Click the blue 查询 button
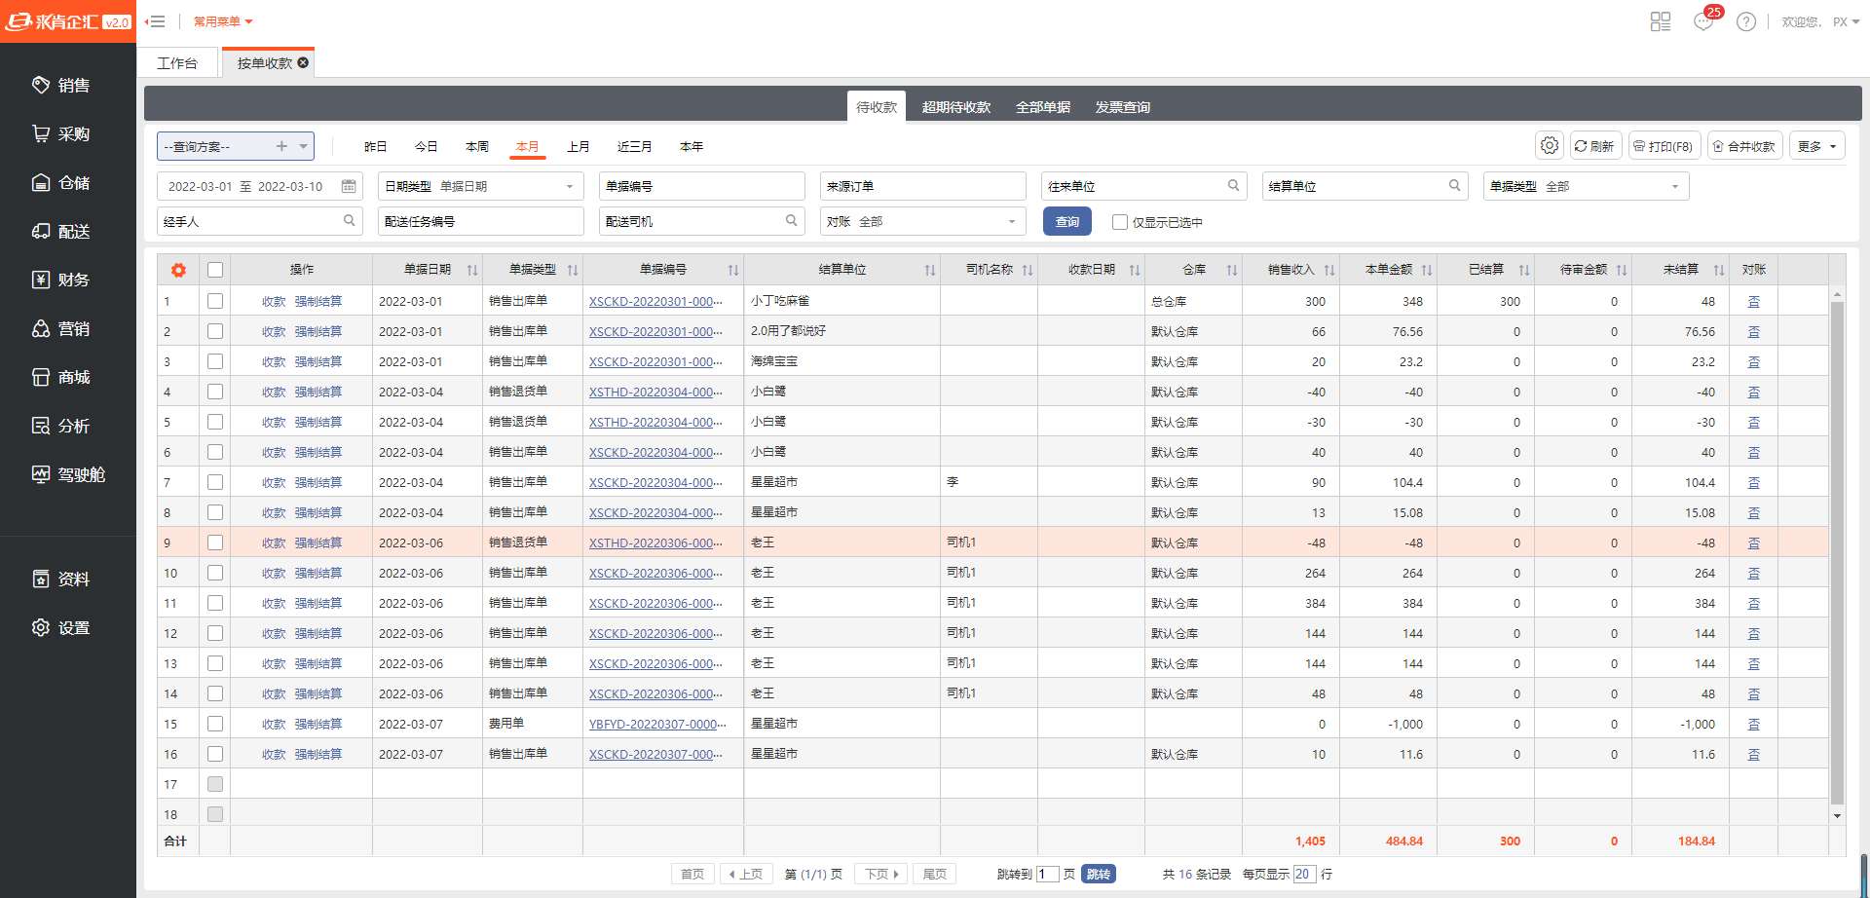 coord(1066,222)
